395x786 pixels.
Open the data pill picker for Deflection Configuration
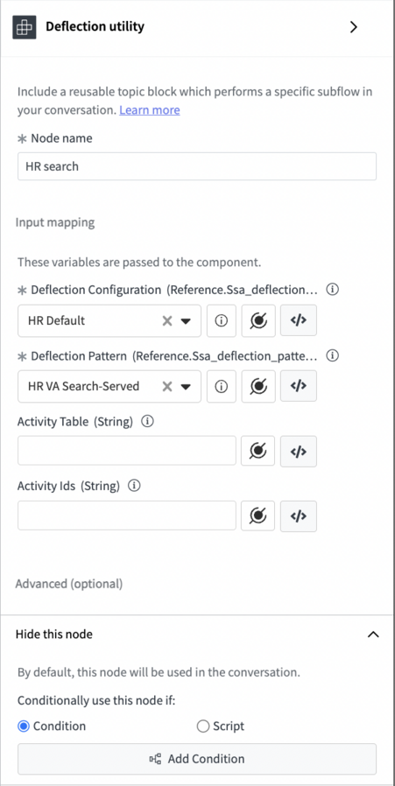[x=258, y=320]
